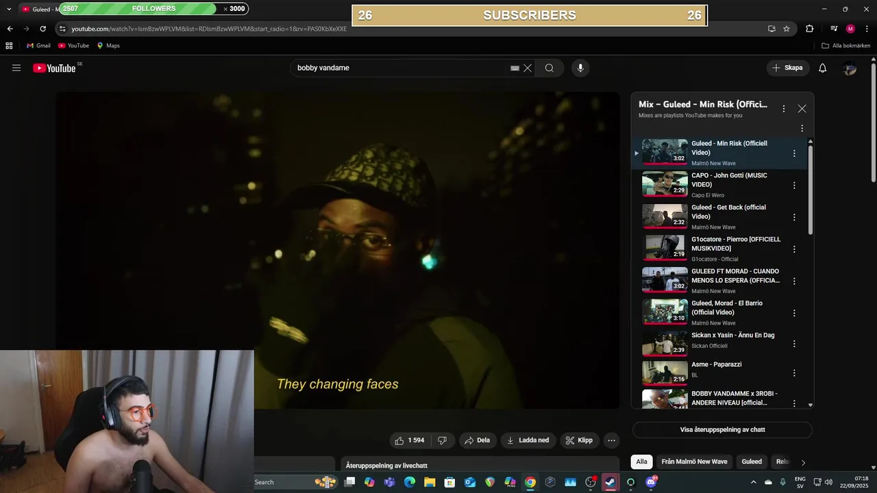Clear the search box with the X
877x493 pixels.
(x=528, y=68)
